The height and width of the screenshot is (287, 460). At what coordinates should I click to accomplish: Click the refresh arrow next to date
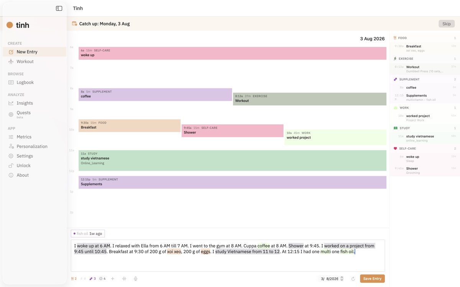click(x=353, y=279)
